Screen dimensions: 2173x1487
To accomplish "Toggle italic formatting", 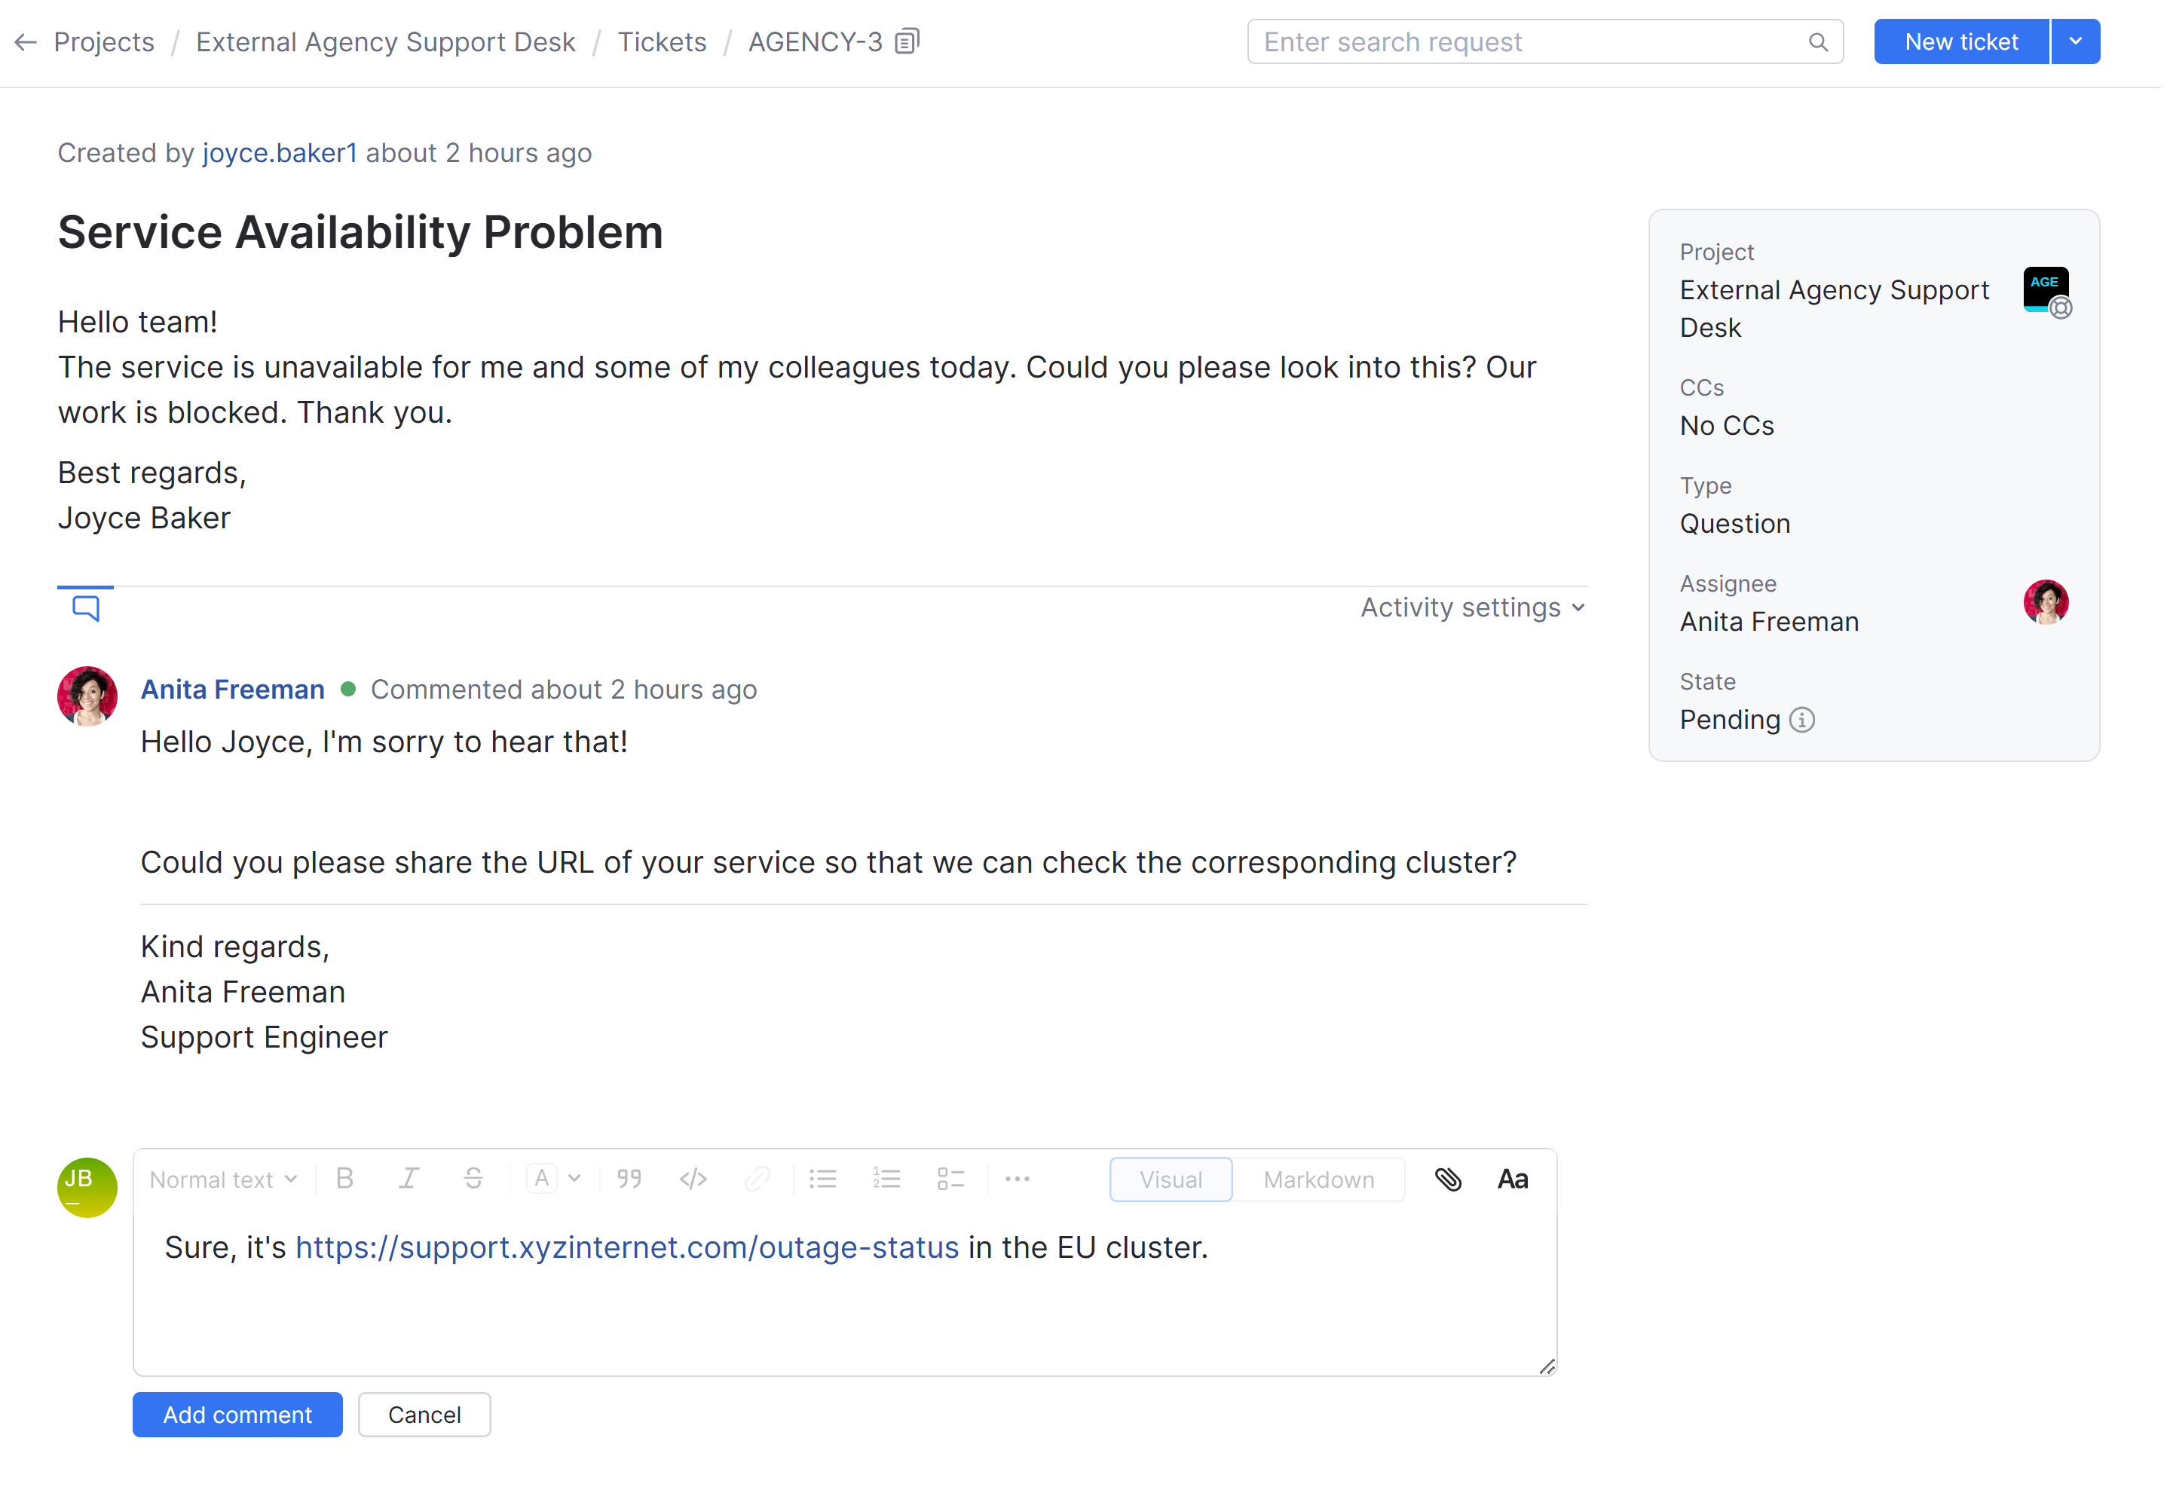I will (409, 1179).
